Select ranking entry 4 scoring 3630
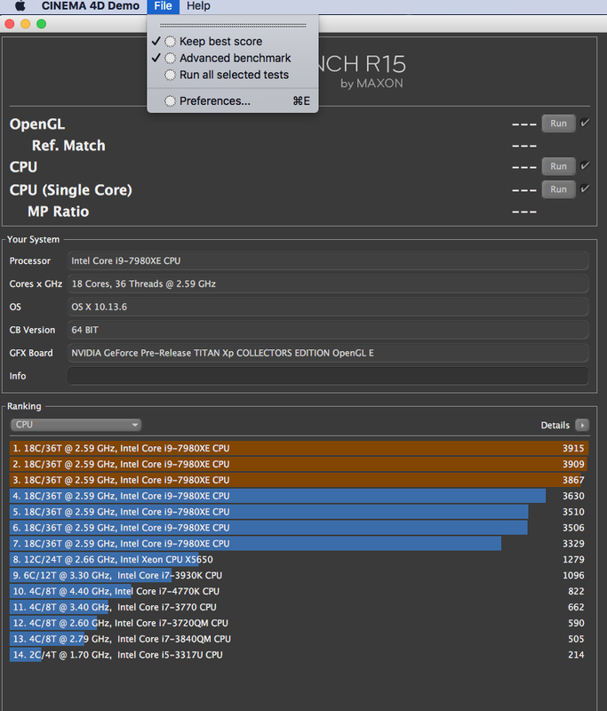607x711 pixels. (299, 496)
